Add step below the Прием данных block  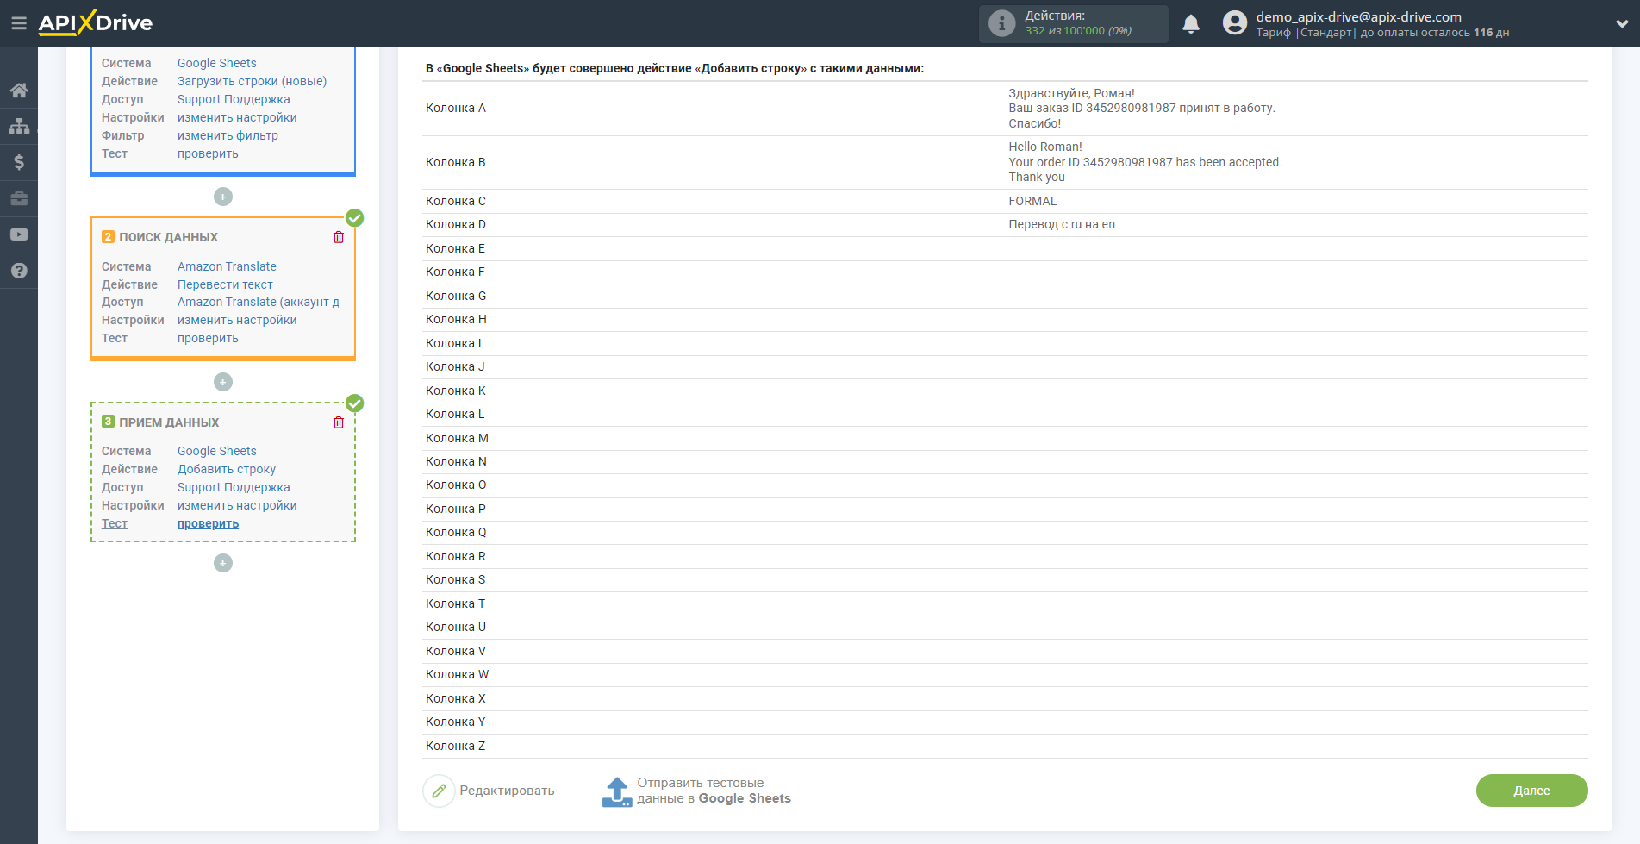223,563
